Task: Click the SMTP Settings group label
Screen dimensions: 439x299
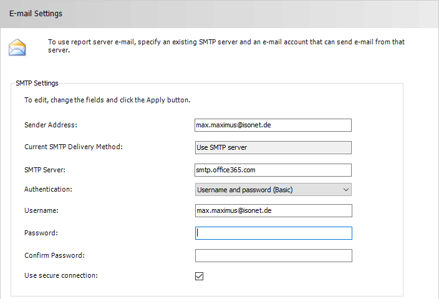Action: click(x=37, y=83)
